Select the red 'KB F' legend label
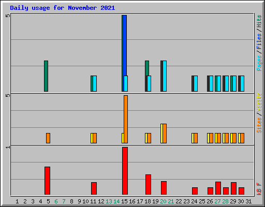 tap(259, 189)
